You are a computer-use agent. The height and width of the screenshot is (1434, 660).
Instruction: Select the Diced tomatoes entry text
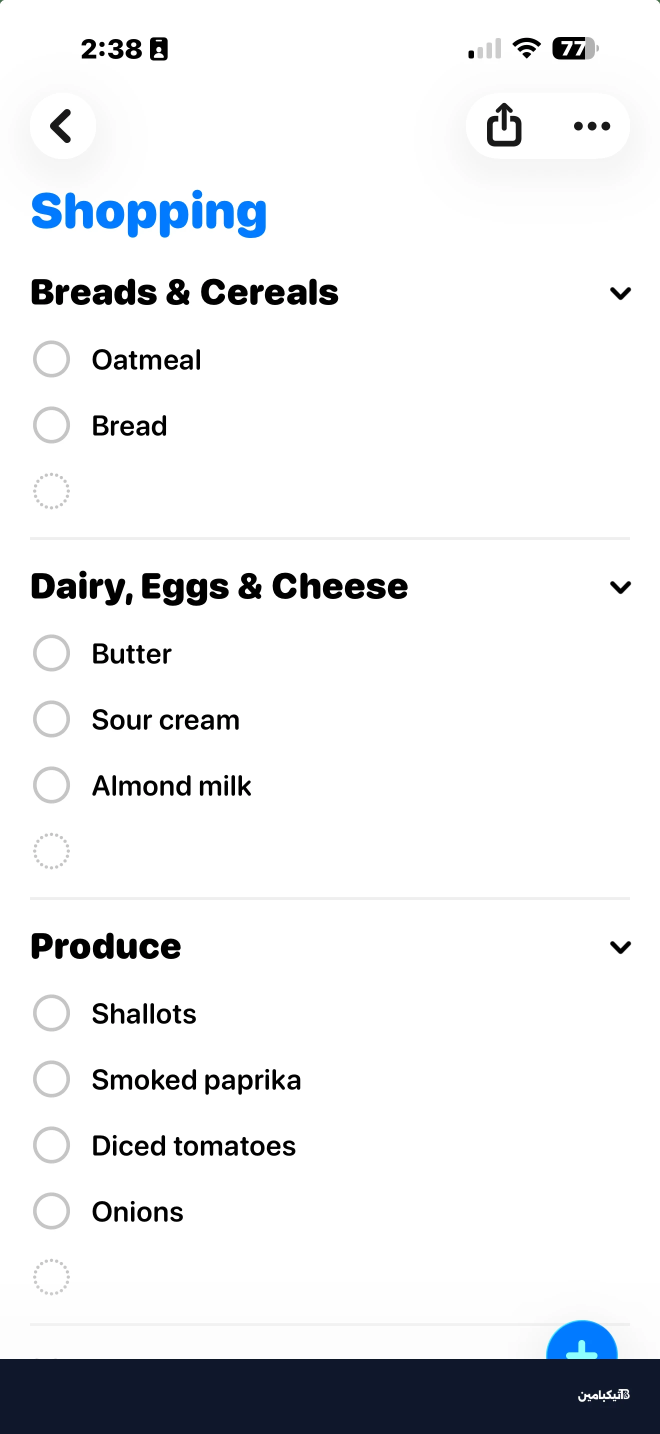coord(193,1145)
